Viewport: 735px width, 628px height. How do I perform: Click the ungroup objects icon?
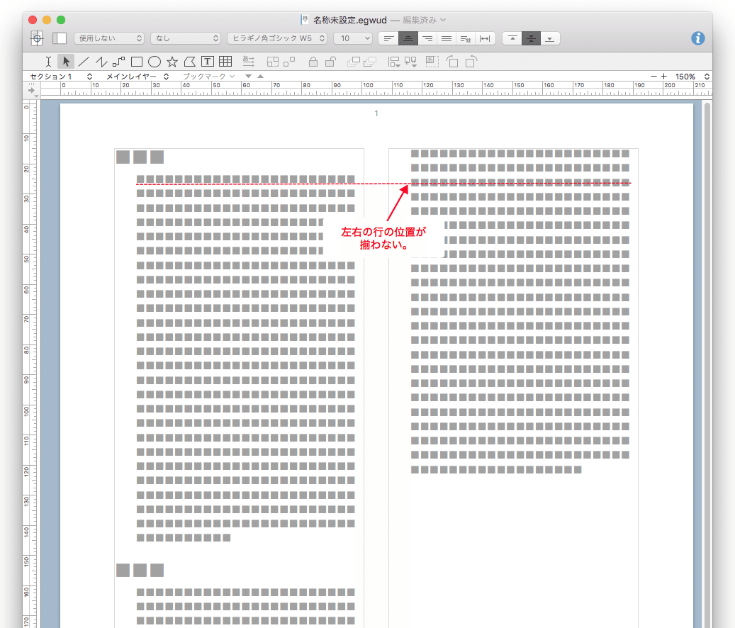pos(289,62)
